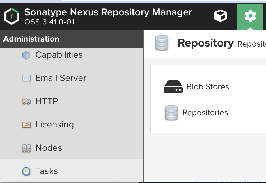Click the Nodes server icon
Viewport: 266px width, 183px height.
point(26,148)
